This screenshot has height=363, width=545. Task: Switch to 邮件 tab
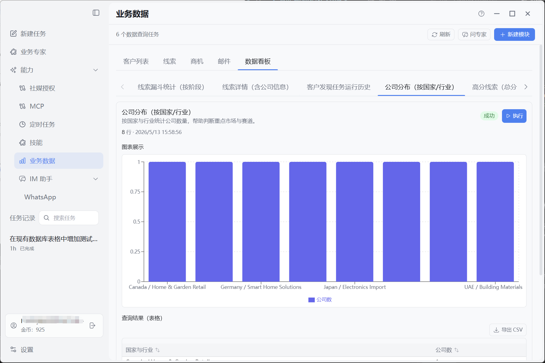tap(224, 61)
